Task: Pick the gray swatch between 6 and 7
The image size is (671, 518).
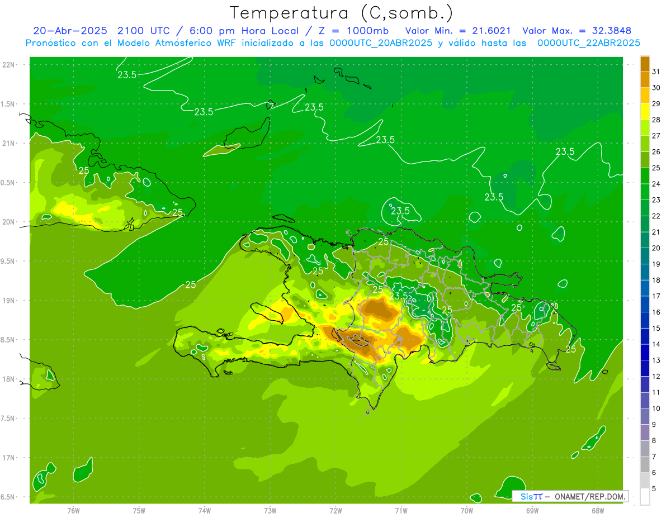Action: (645, 464)
